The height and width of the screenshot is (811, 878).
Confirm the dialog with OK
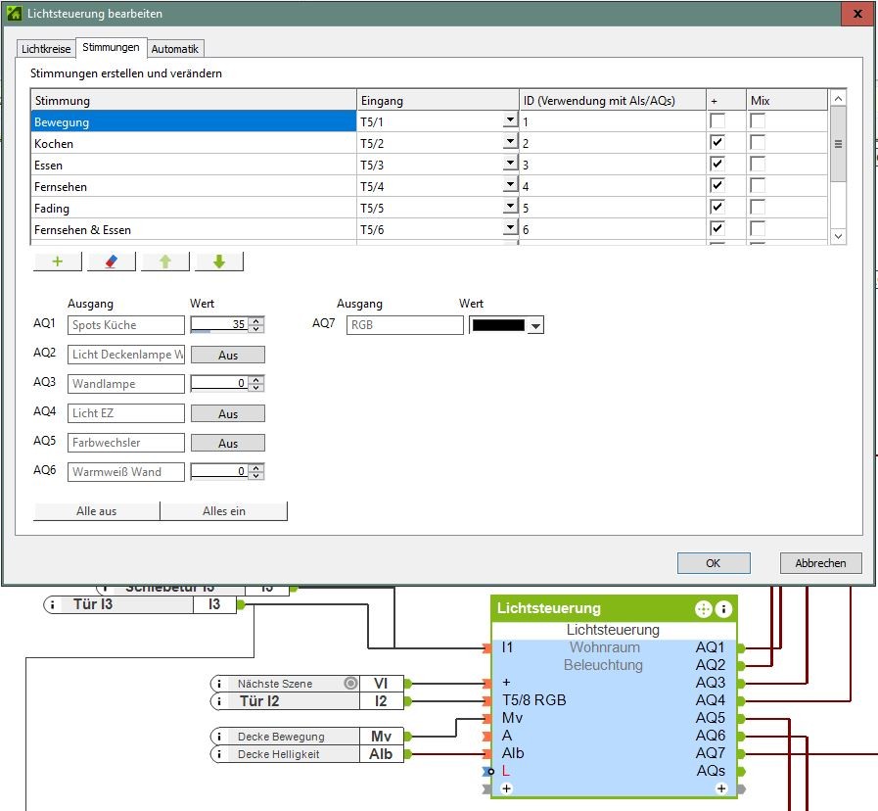coord(713,563)
